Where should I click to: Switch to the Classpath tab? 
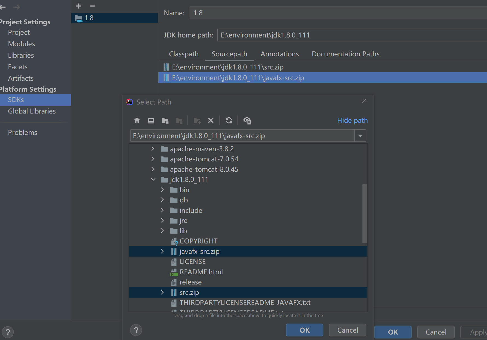[184, 54]
